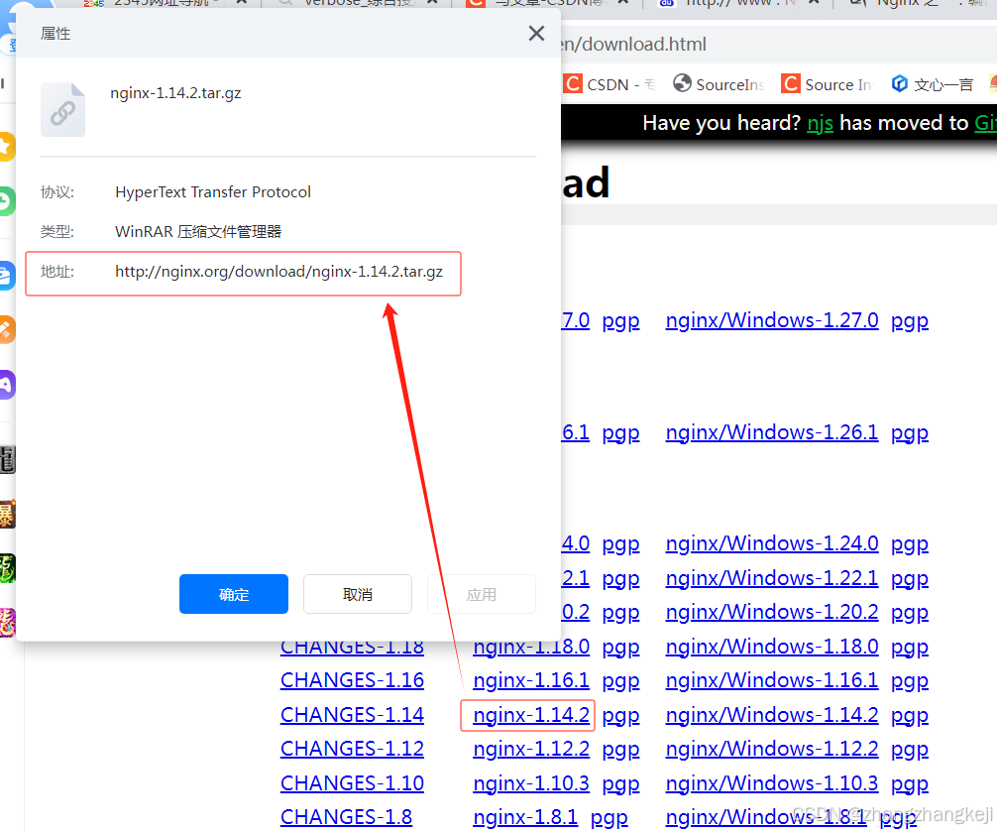Close the 属性 properties dialog

coord(536,33)
